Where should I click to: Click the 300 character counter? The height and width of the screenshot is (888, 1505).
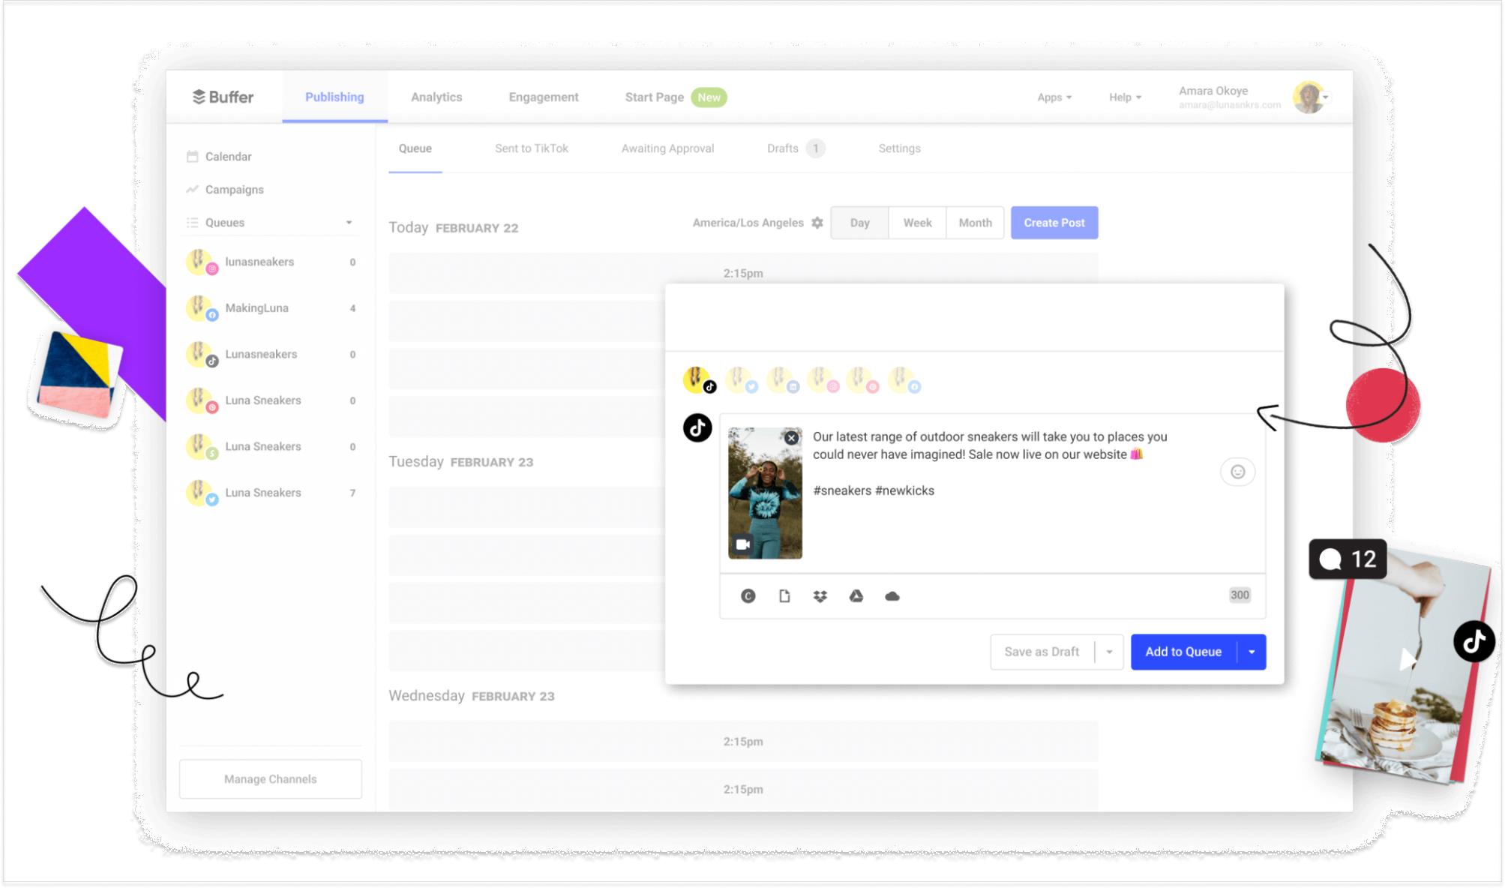[x=1240, y=595]
